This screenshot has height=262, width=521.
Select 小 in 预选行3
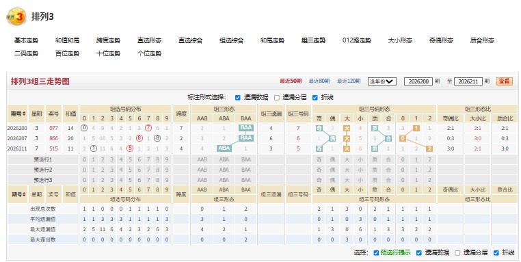click(x=360, y=180)
